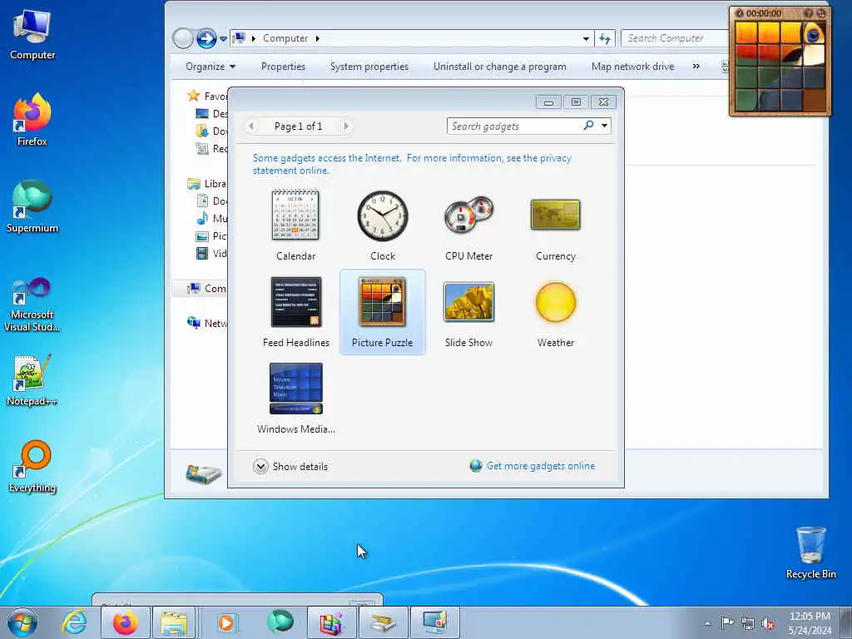This screenshot has height=639, width=852.
Task: Click Map network drive
Action: (633, 67)
